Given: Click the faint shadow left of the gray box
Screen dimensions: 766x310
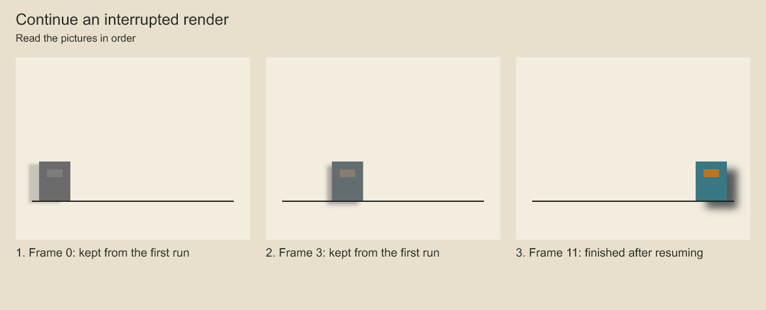Looking at the screenshot, I should click(34, 183).
